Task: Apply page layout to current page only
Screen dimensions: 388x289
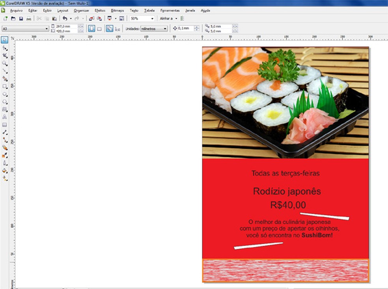Action: click(118, 29)
